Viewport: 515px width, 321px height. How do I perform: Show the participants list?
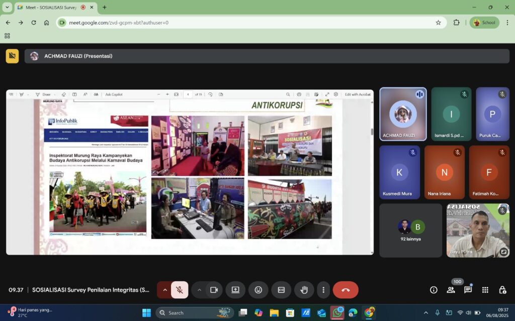(451, 290)
